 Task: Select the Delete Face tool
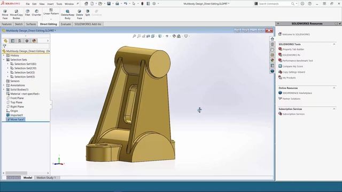click(80, 14)
